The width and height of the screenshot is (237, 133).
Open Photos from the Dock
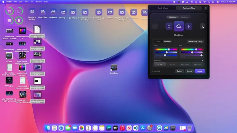pos(81,128)
